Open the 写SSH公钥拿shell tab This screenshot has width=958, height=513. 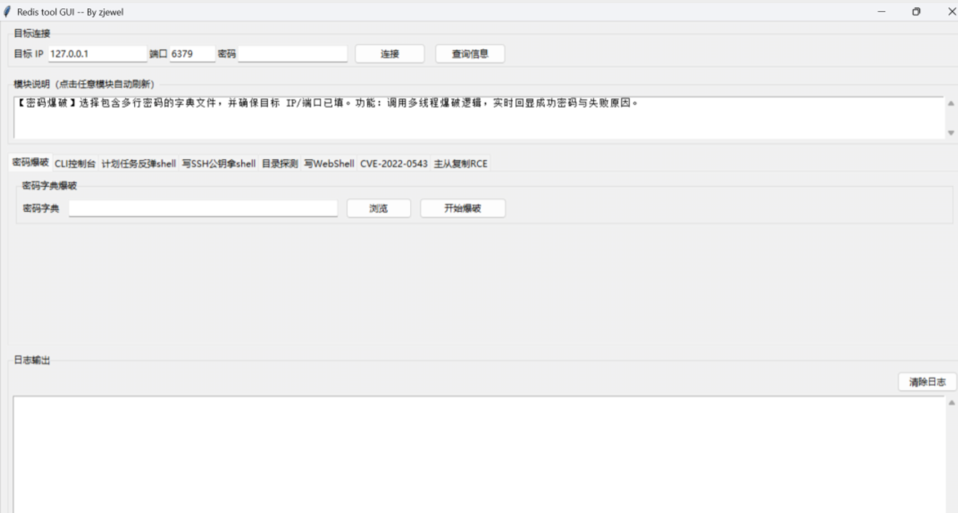click(218, 164)
